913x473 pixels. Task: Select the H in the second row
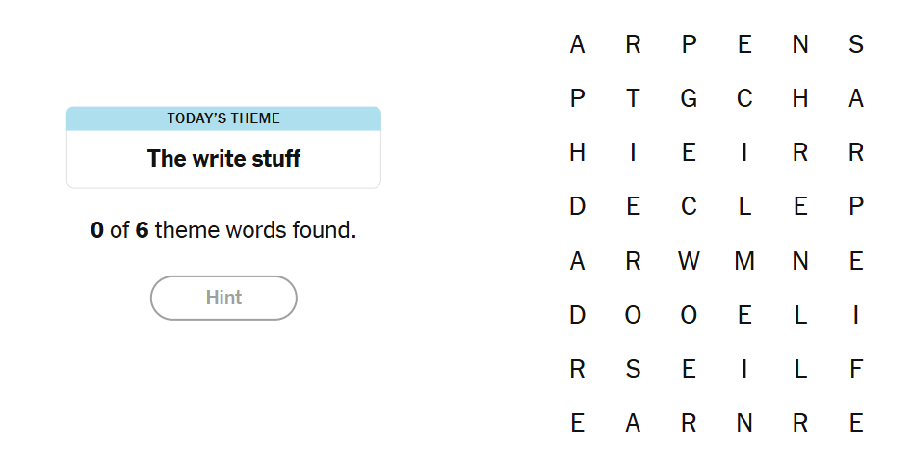pyautogui.click(x=800, y=99)
